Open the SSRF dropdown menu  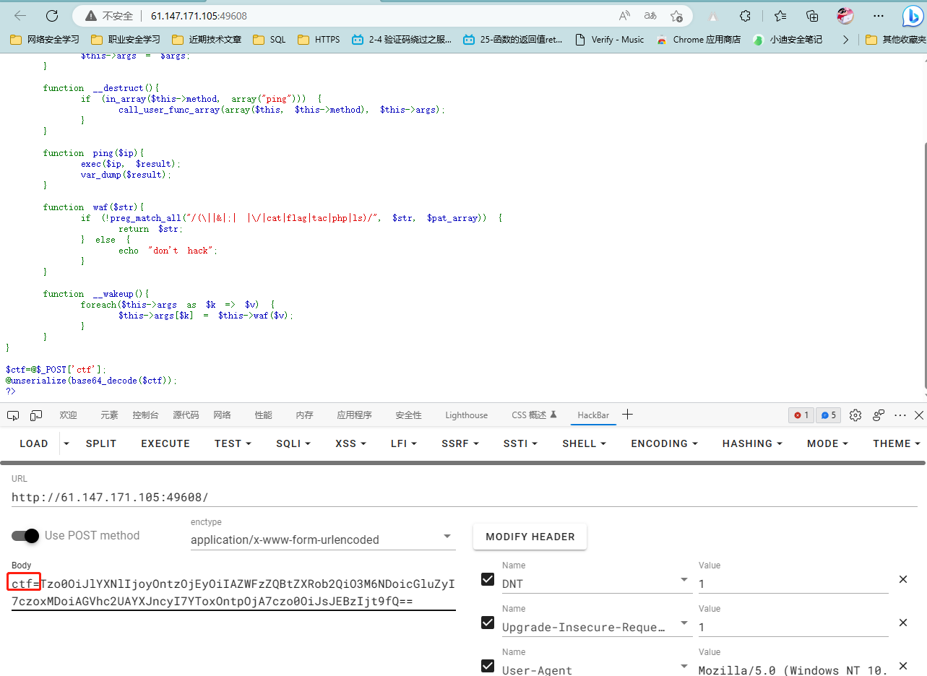pos(460,443)
